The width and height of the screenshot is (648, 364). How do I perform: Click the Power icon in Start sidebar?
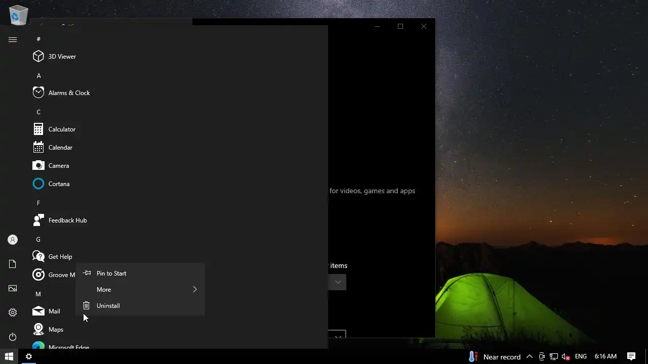(x=13, y=337)
